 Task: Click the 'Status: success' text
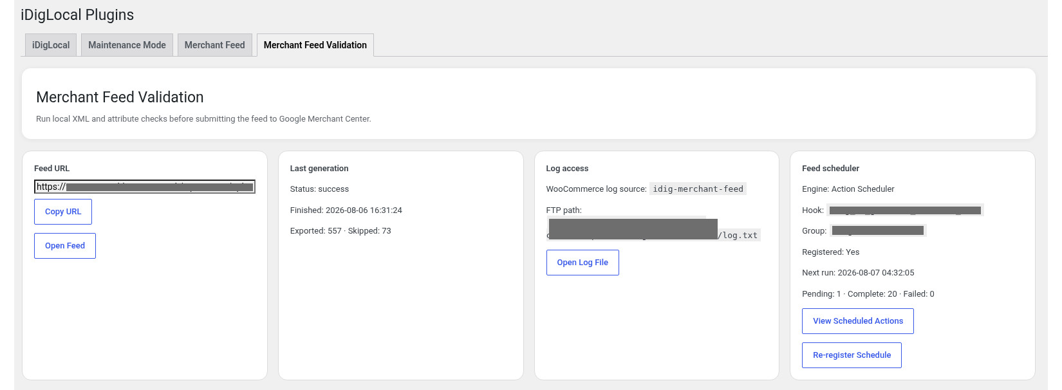(319, 189)
